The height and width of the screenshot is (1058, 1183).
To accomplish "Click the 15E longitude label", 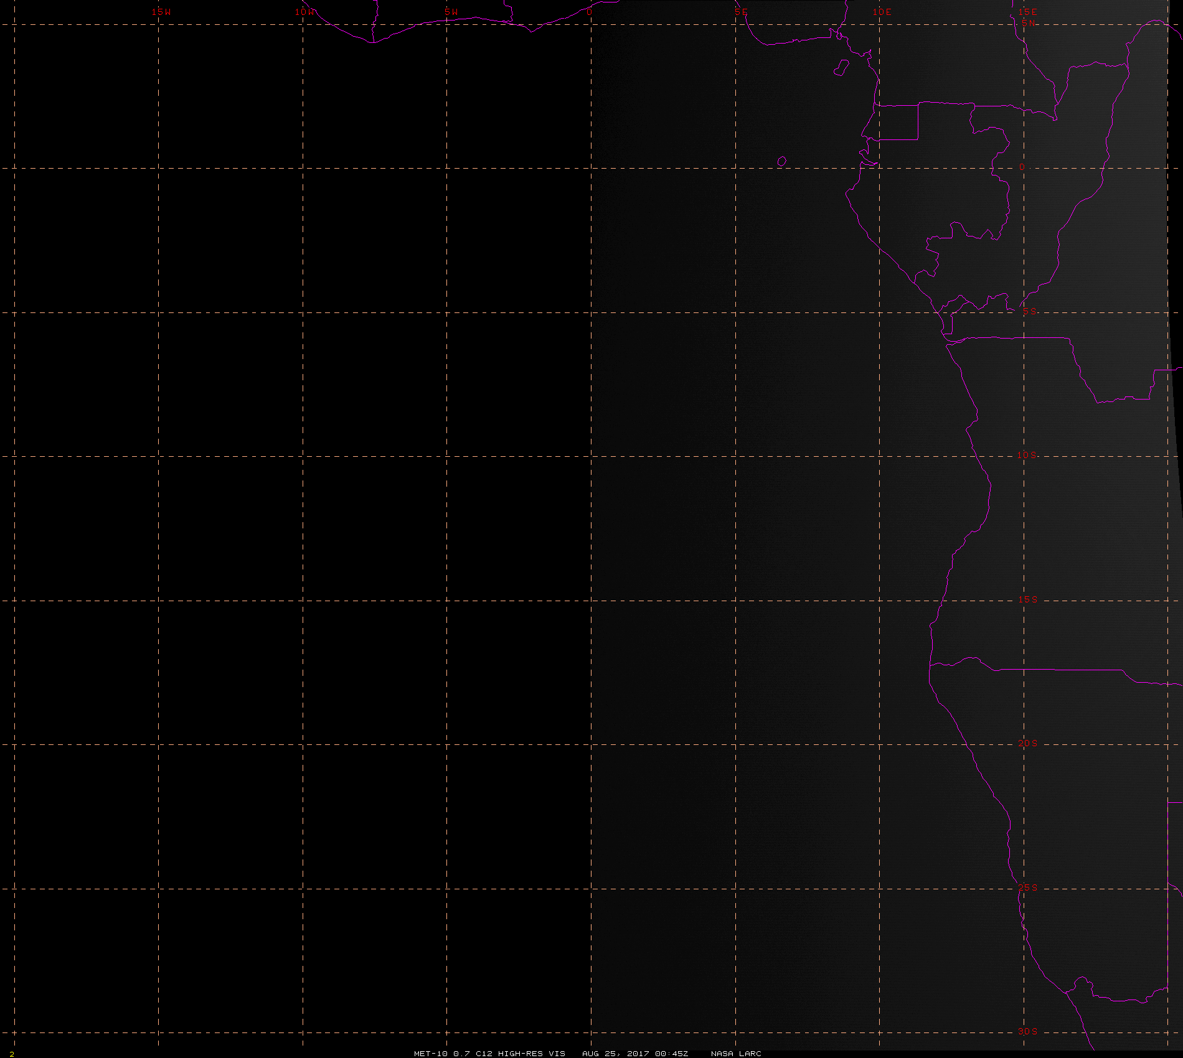I will (1028, 12).
